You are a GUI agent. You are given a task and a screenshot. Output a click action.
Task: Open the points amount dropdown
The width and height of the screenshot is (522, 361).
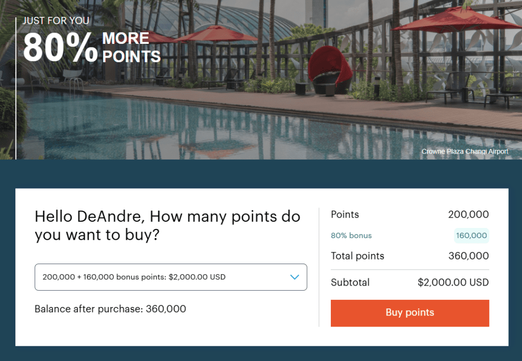(x=170, y=277)
